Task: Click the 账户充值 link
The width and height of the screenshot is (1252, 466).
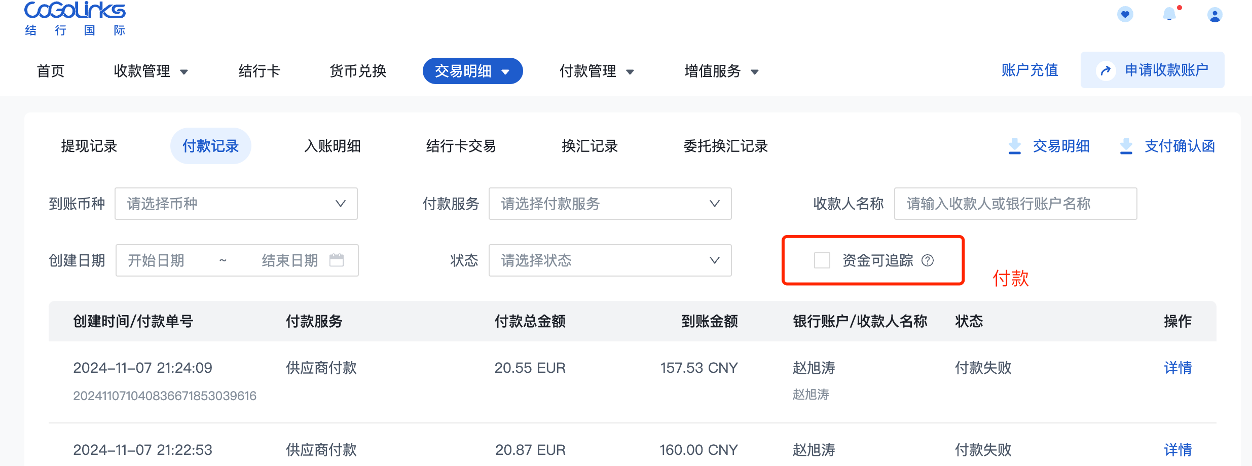Action: pyautogui.click(x=1029, y=70)
